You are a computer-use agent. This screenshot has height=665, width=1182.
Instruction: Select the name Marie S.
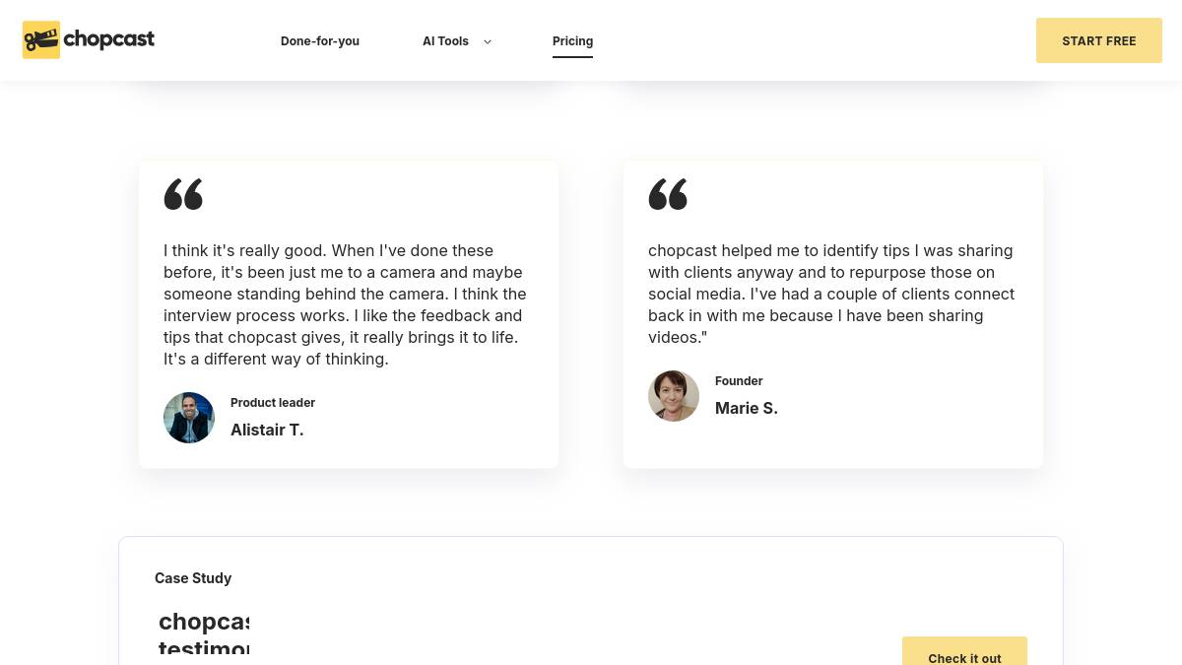[x=747, y=408]
